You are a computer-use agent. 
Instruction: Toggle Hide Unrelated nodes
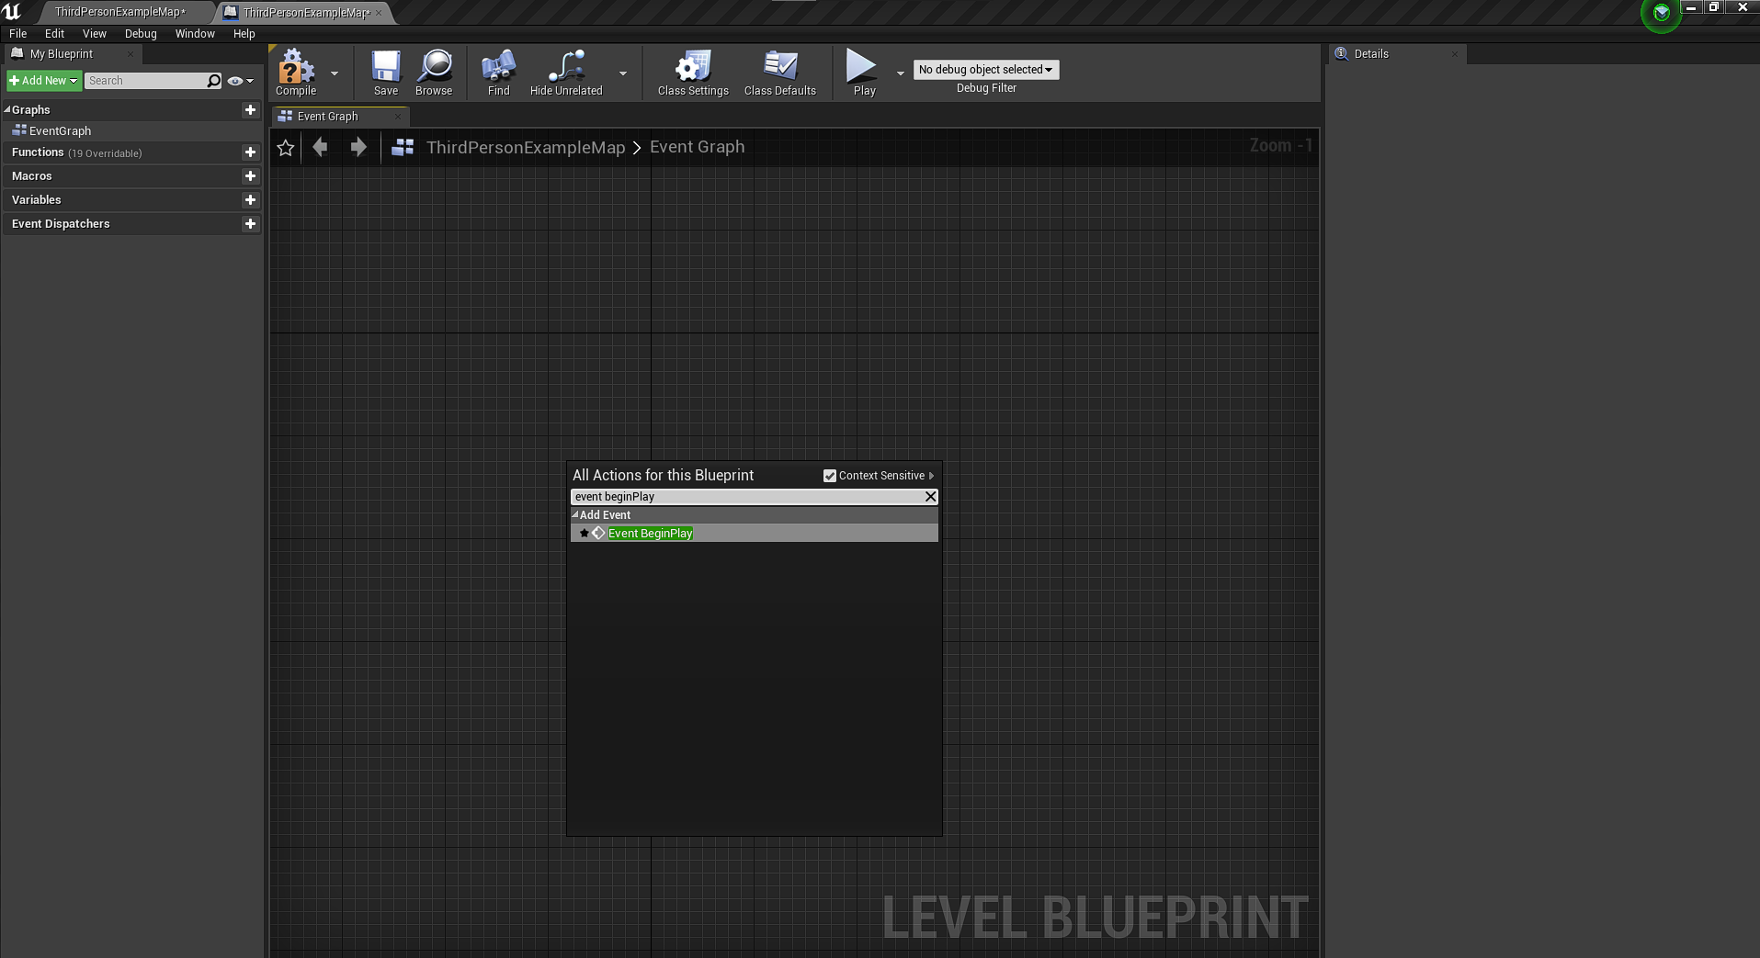point(565,67)
